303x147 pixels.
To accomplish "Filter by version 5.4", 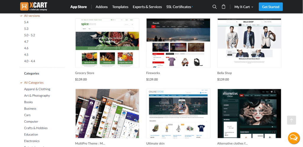I will 26,22.
